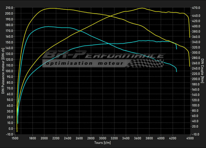206x148 pixels.
Task: Click the 210.0 label on left axis
Action: (9, 7)
